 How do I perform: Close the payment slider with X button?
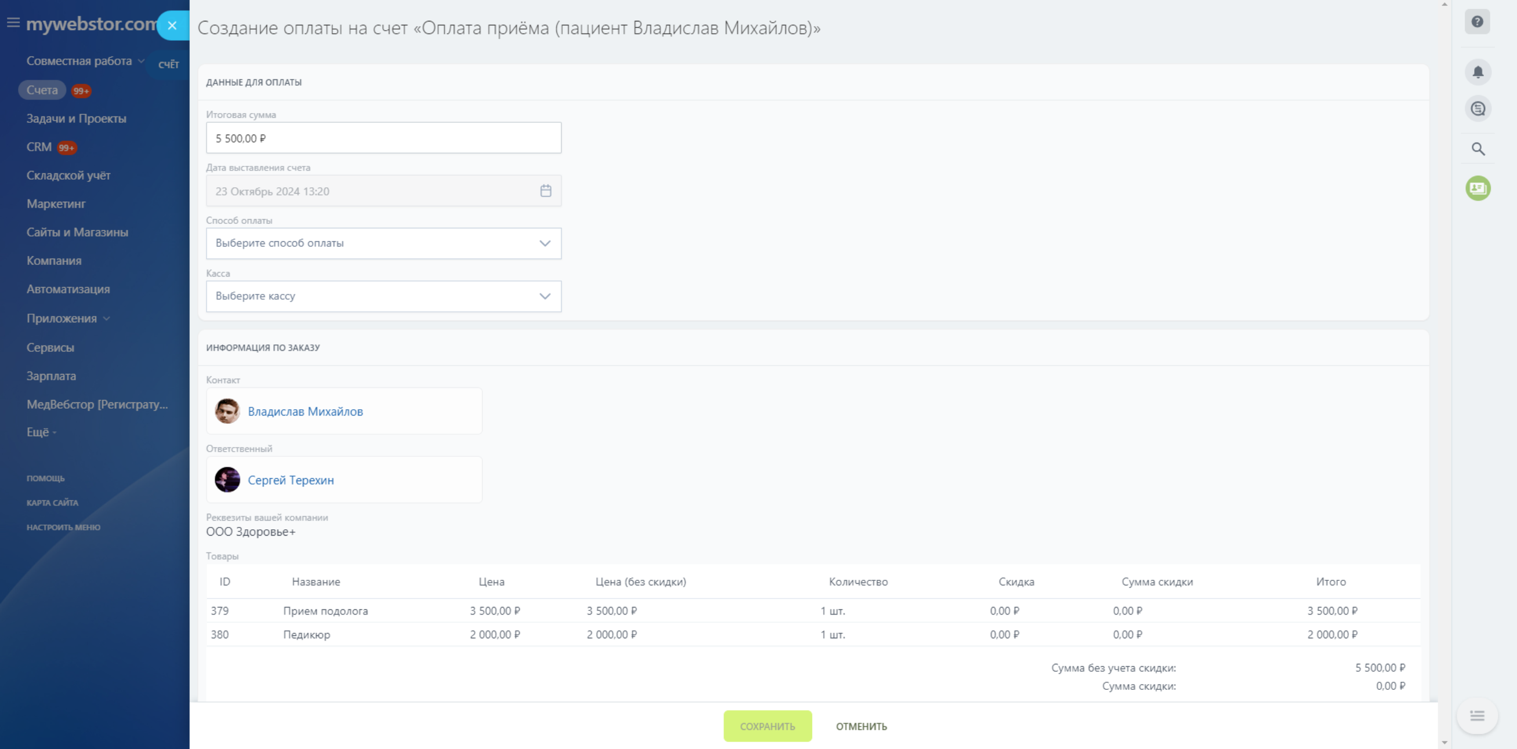click(x=172, y=26)
